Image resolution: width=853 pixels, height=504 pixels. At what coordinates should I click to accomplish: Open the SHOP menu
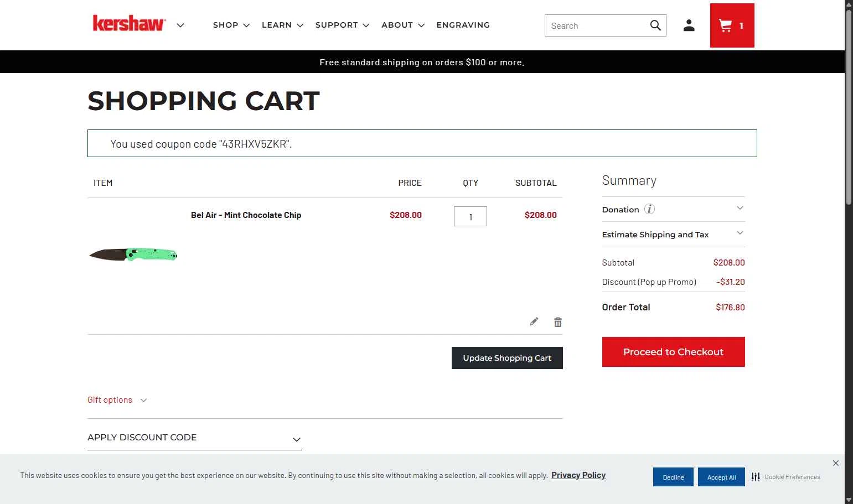point(231,25)
